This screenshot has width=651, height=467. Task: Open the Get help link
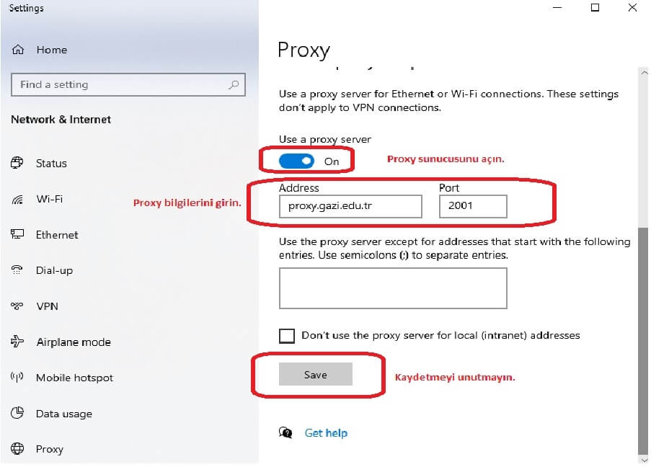(x=326, y=432)
